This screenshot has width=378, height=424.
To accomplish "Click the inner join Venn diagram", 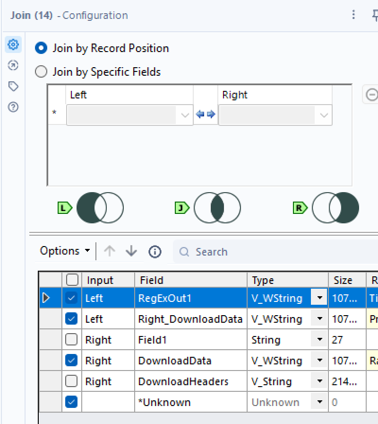I will [217, 208].
